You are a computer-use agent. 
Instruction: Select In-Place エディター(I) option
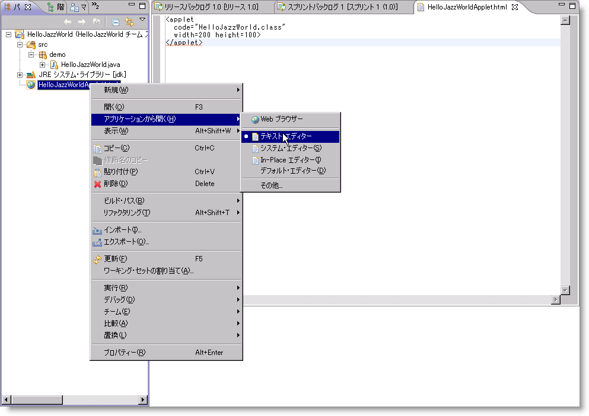(x=291, y=160)
